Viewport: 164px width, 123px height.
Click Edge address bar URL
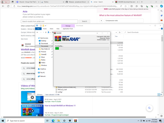(67, 6)
